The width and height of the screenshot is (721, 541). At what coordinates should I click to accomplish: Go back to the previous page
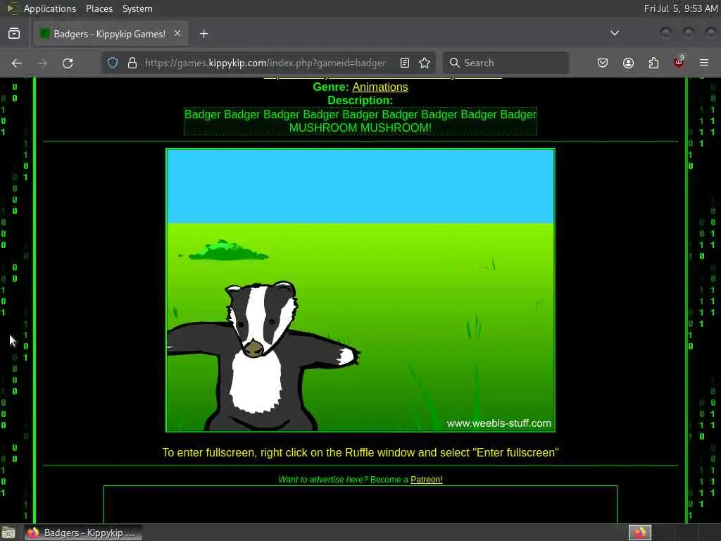(x=17, y=63)
